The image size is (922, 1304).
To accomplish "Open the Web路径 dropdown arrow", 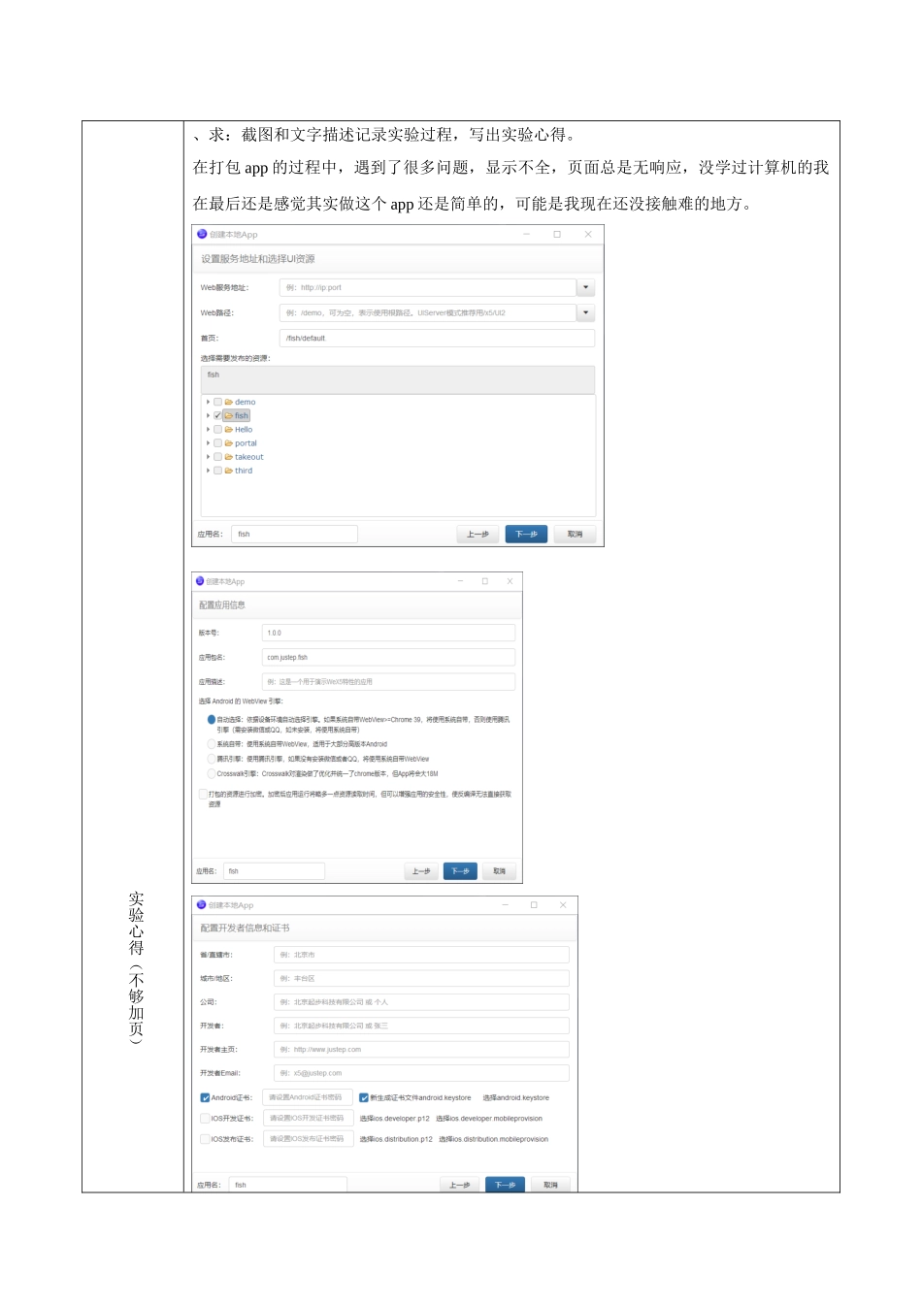I will [x=585, y=312].
